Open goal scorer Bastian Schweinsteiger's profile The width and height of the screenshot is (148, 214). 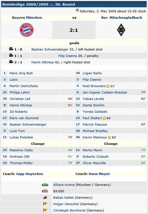50,49
